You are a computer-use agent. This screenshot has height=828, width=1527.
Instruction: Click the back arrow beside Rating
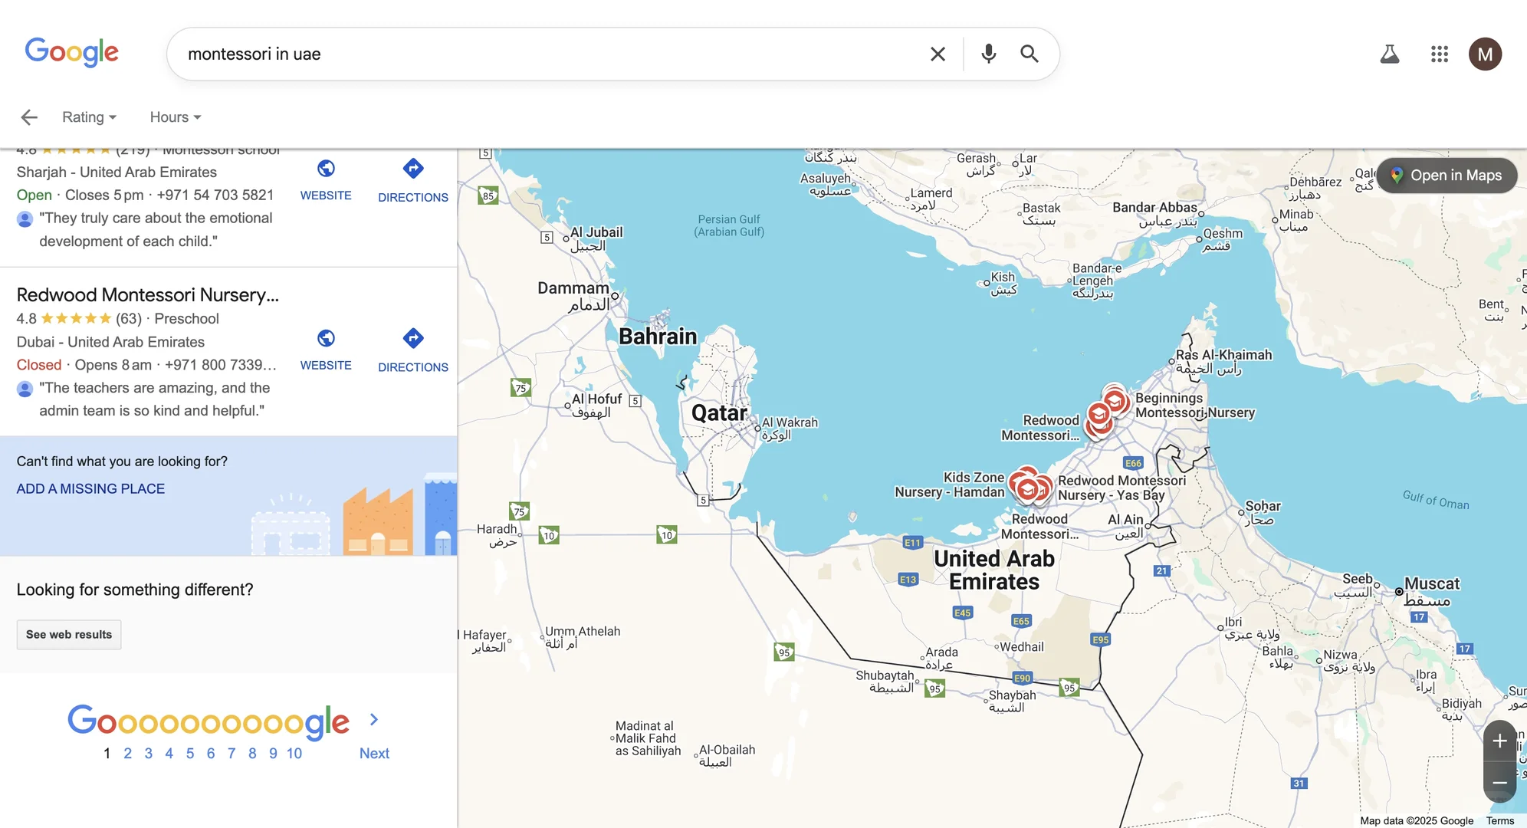pos(29,117)
